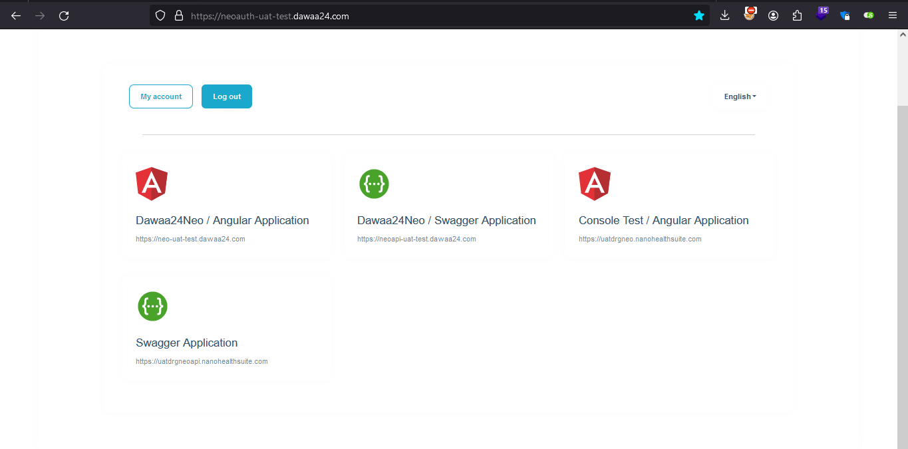Open the Firefox account profile icon

click(773, 15)
